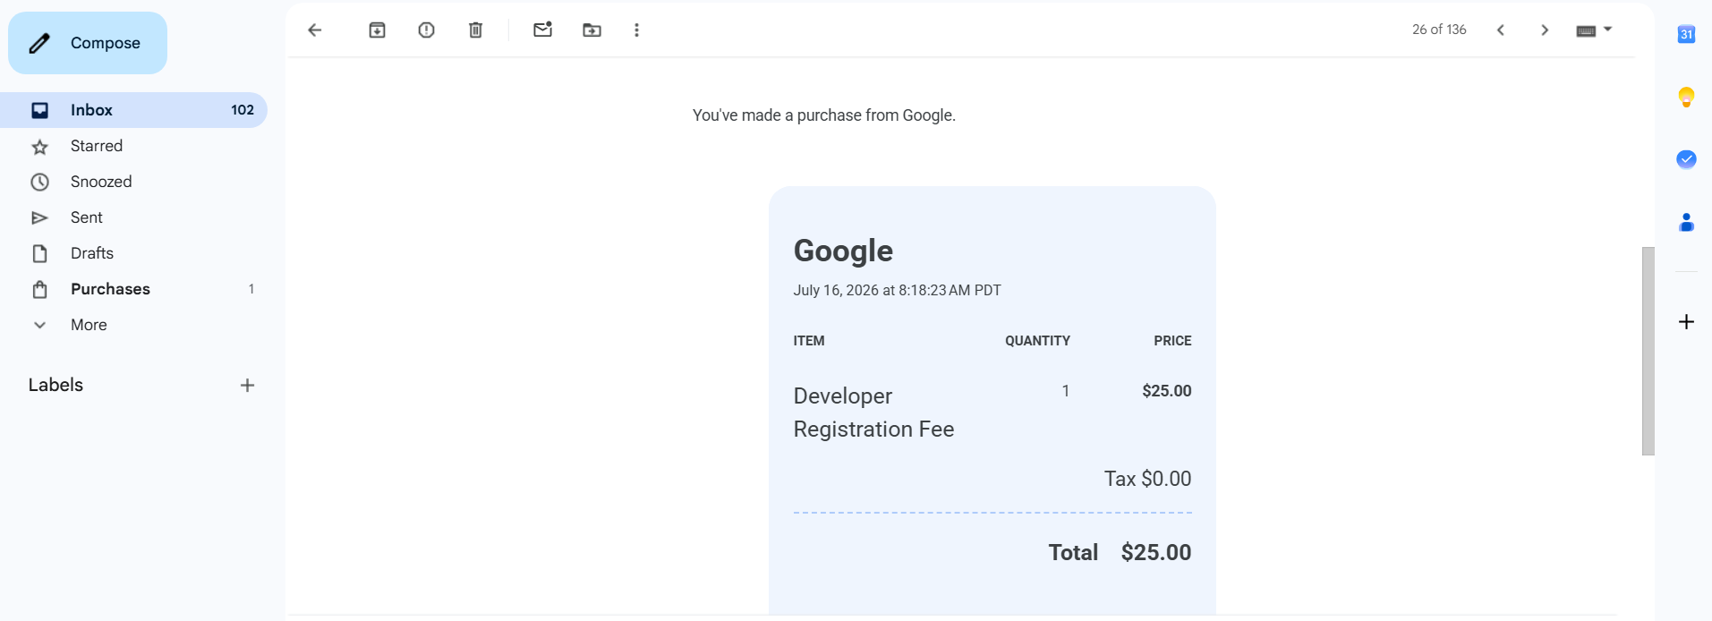The image size is (1712, 621).
Task: Open the Move to folder icon
Action: pos(592,30)
